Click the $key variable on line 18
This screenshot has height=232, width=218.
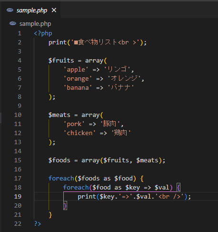pos(133,188)
